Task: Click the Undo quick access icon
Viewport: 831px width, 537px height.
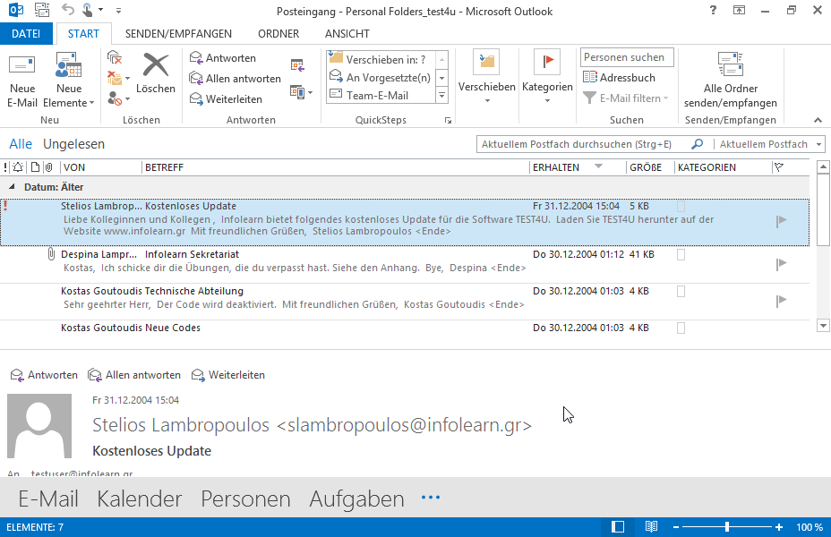Action: 67,10
